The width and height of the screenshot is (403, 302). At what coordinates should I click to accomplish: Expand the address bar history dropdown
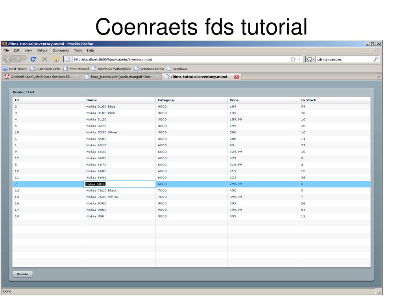pyautogui.click(x=299, y=59)
